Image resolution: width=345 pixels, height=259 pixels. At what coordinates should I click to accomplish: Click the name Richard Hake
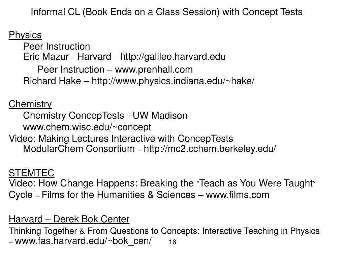point(52,81)
